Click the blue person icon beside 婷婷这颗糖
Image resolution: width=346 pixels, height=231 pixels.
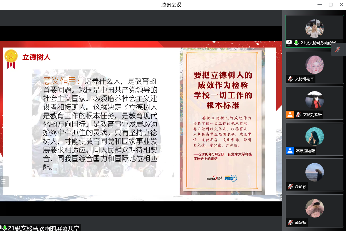tap(290, 151)
